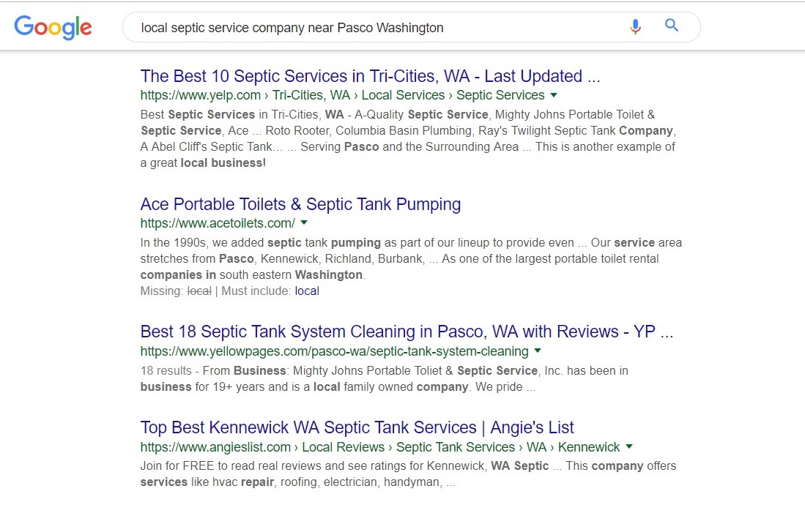Click the magnifying glass search button
The width and height of the screenshot is (805, 505).
[x=672, y=25]
